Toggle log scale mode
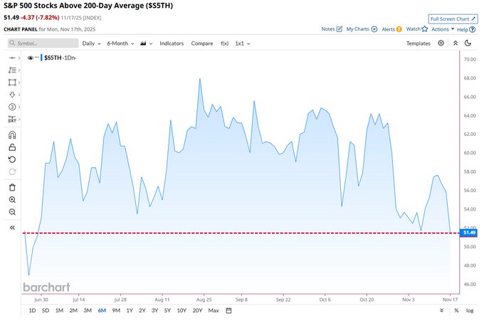Screen dimensions: 484x320 [x=470, y=311]
